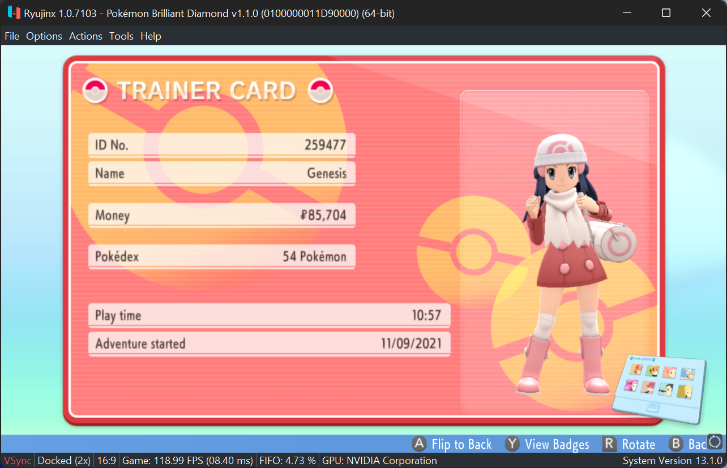The height and width of the screenshot is (468, 727).
Task: Toggle Docked (2x) mode in status bar
Action: point(64,460)
